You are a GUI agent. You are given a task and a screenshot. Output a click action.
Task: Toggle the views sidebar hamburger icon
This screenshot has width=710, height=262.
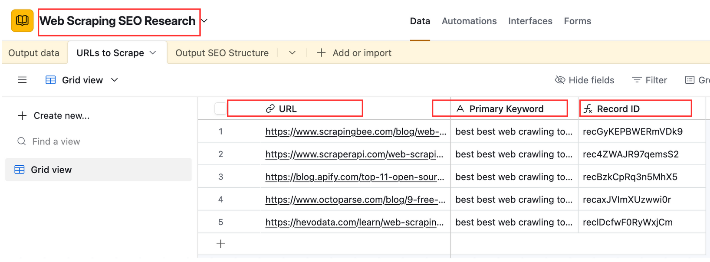(22, 80)
